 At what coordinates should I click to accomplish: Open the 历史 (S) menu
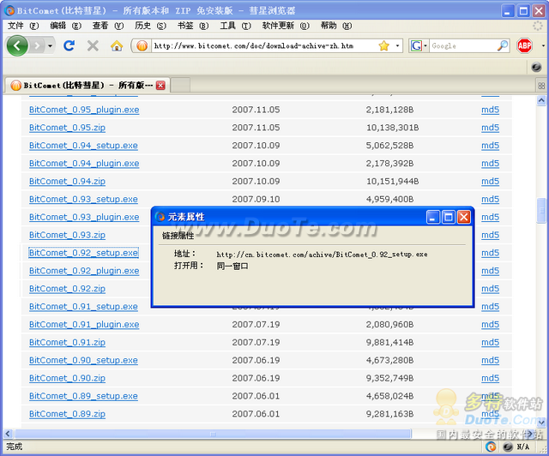click(x=151, y=26)
